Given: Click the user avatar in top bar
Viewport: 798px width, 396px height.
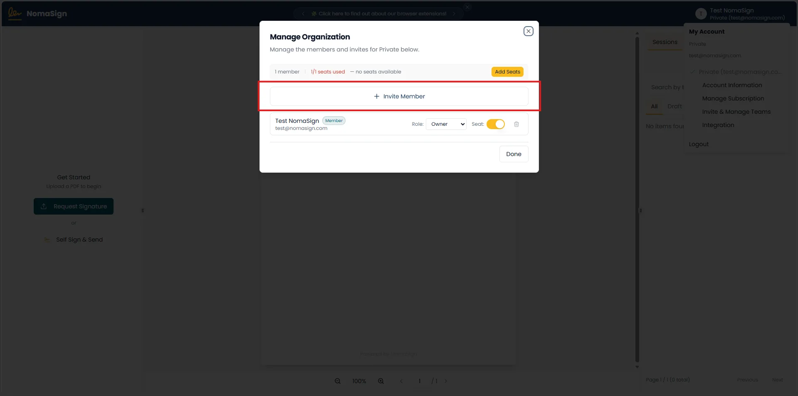Looking at the screenshot, I should tap(701, 14).
